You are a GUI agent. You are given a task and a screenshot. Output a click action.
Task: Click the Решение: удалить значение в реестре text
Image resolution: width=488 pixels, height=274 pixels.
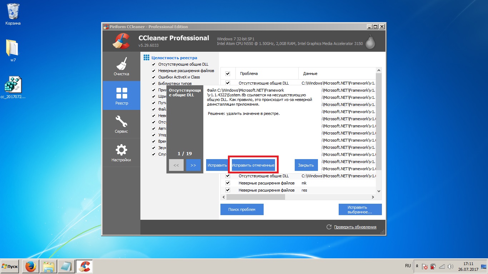point(244,113)
